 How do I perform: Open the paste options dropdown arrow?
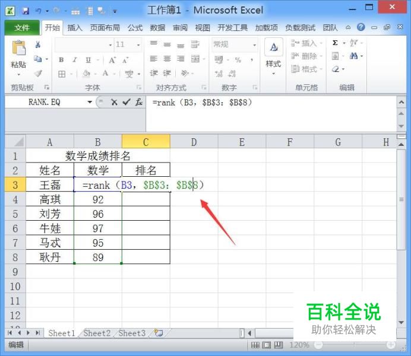point(18,75)
